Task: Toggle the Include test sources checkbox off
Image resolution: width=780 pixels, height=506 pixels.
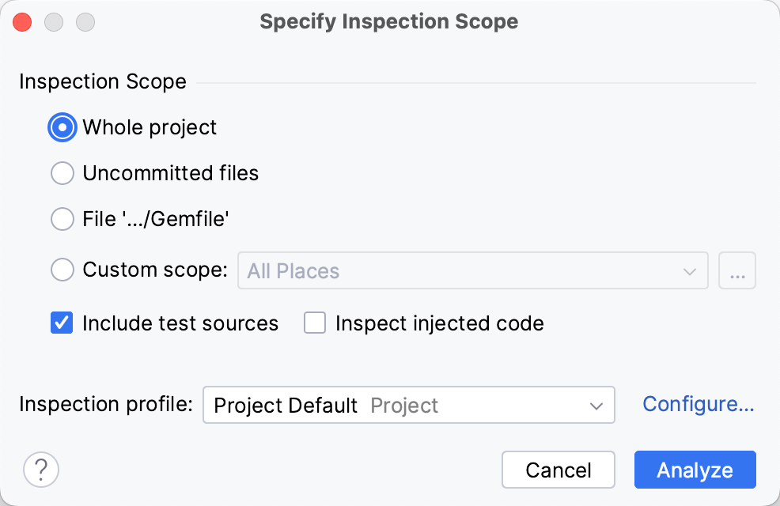Action: click(x=61, y=323)
